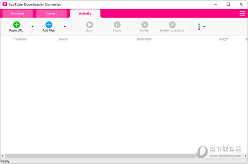Click the scrollbar right arrow

click(x=245, y=156)
